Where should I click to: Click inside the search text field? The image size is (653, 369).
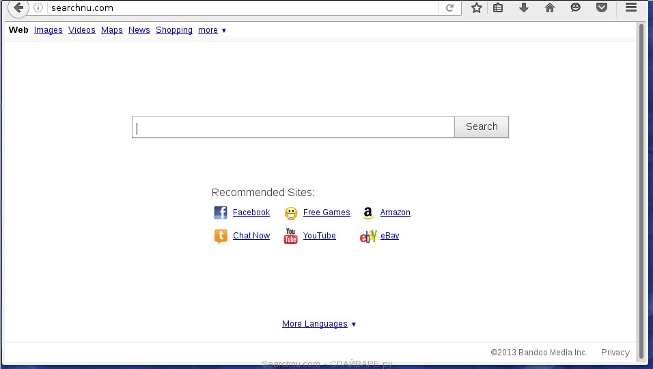[x=294, y=127]
